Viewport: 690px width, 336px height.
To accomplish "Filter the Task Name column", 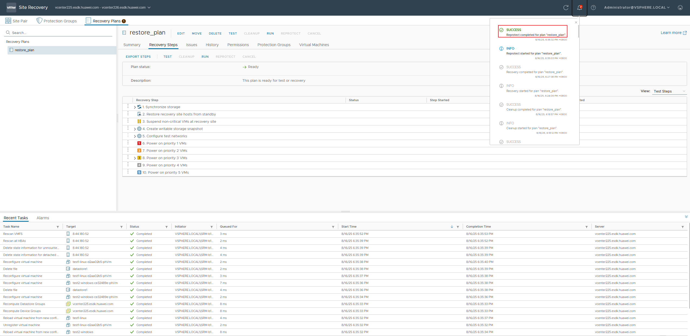I will point(58,227).
